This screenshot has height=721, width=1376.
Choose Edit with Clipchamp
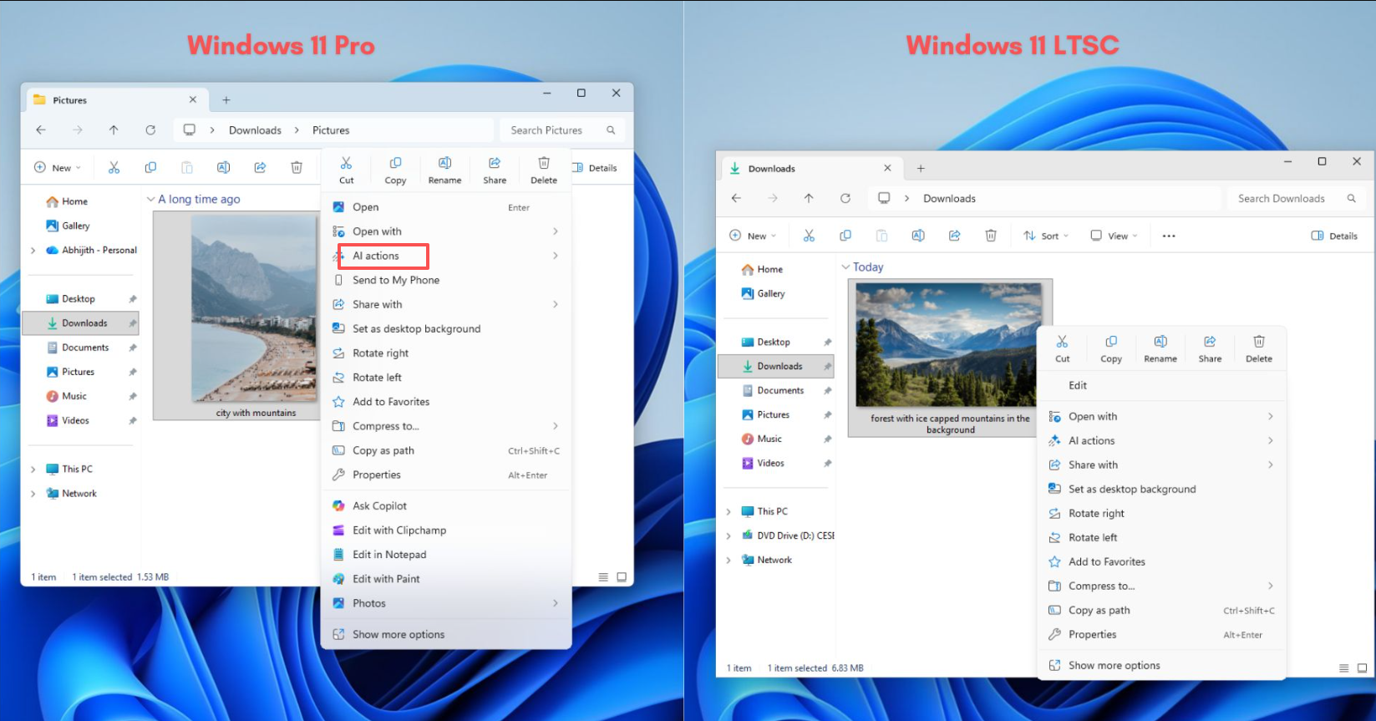[x=446, y=530]
